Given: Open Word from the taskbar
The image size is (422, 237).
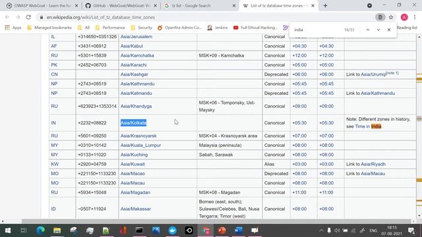Looking at the screenshot, I should (x=239, y=230).
